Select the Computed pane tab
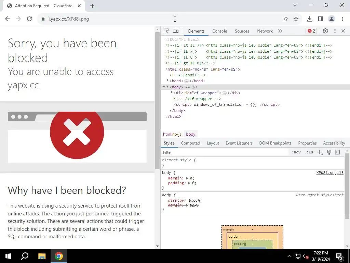 coord(190,143)
